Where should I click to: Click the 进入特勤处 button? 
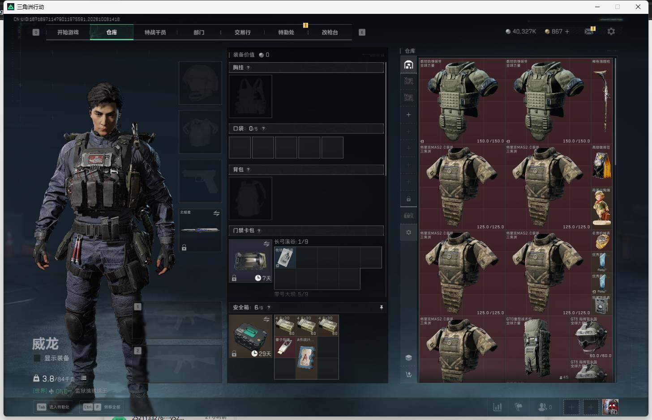point(54,407)
